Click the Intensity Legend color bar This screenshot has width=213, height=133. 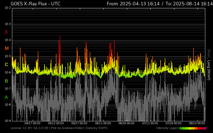[x=193, y=128]
